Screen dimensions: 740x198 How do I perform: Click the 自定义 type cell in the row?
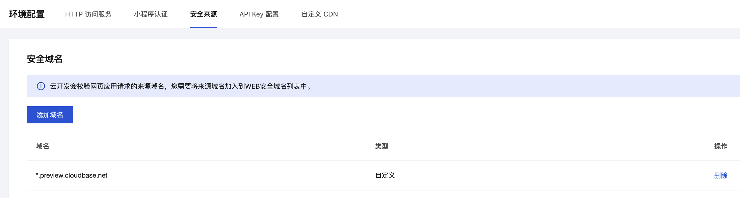pyautogui.click(x=385, y=175)
